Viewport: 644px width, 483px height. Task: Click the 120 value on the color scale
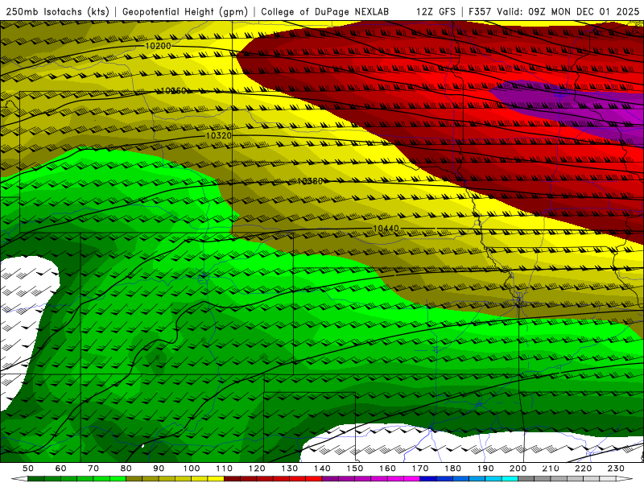pyautogui.click(x=257, y=469)
